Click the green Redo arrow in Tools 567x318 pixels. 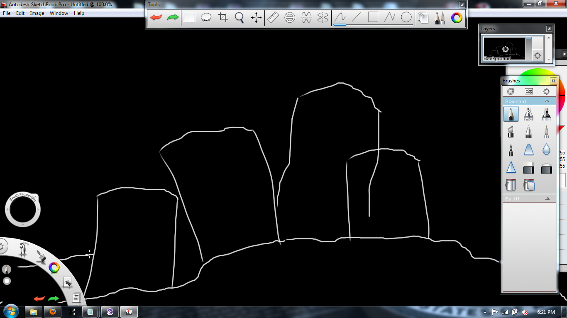click(x=173, y=18)
